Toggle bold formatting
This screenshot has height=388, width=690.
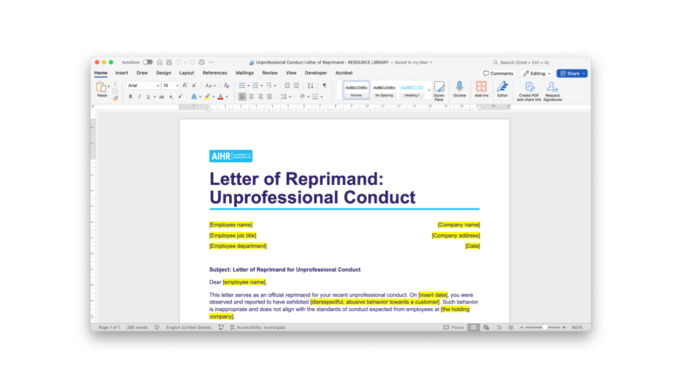click(x=130, y=97)
